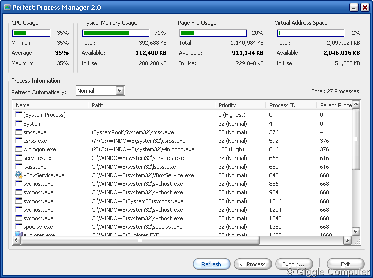Viewport: 373px width, 278px height.
Task: Click the horizontal scrollbar right arrow
Action: [x=347, y=240]
